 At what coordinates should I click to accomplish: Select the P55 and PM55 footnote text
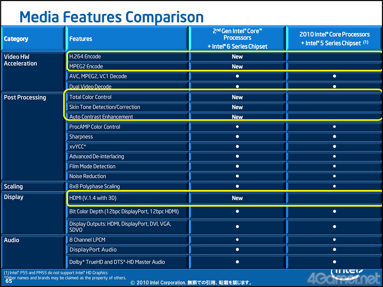[x=56, y=273]
